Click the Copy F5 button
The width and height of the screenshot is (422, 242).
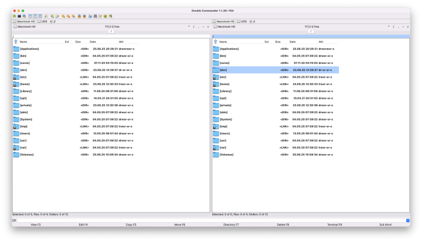tap(131, 225)
